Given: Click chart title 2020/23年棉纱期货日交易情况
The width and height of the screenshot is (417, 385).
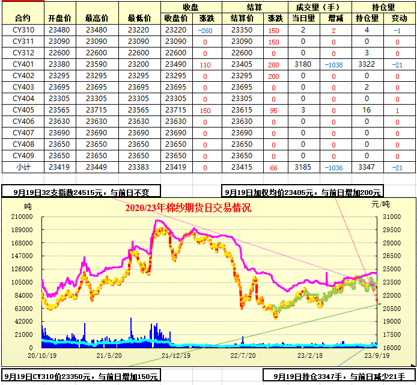Looking at the screenshot, I should tap(187, 208).
